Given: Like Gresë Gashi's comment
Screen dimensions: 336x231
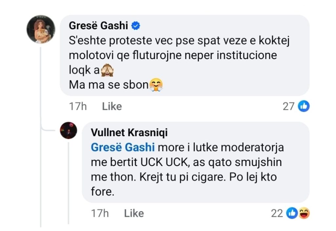Looking at the screenshot, I should pos(112,106).
